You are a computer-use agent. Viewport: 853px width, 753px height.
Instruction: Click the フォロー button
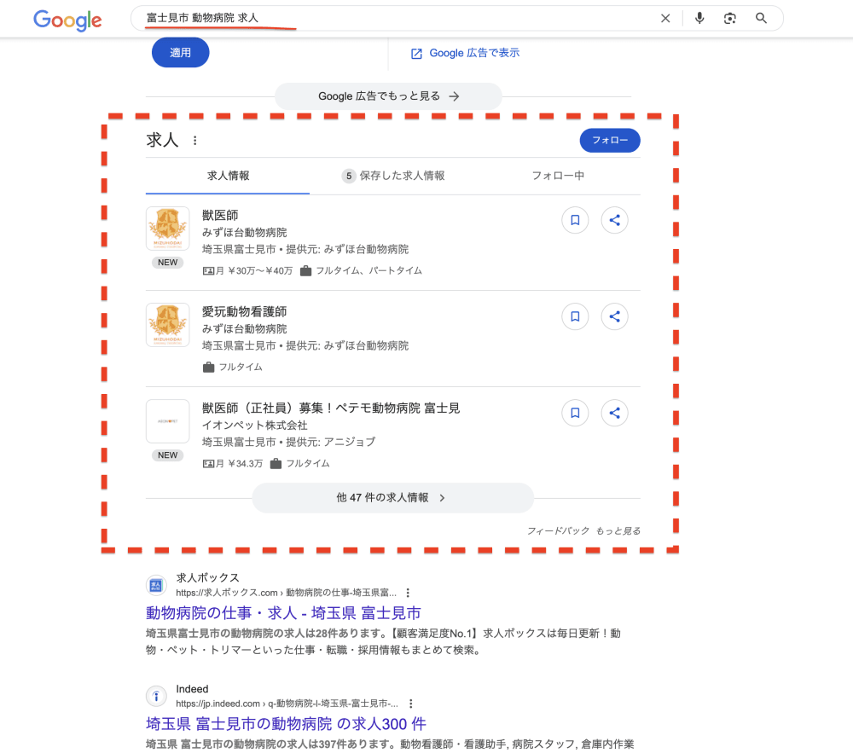click(610, 140)
